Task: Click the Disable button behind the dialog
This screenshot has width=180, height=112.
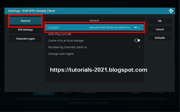Action: pos(135,93)
